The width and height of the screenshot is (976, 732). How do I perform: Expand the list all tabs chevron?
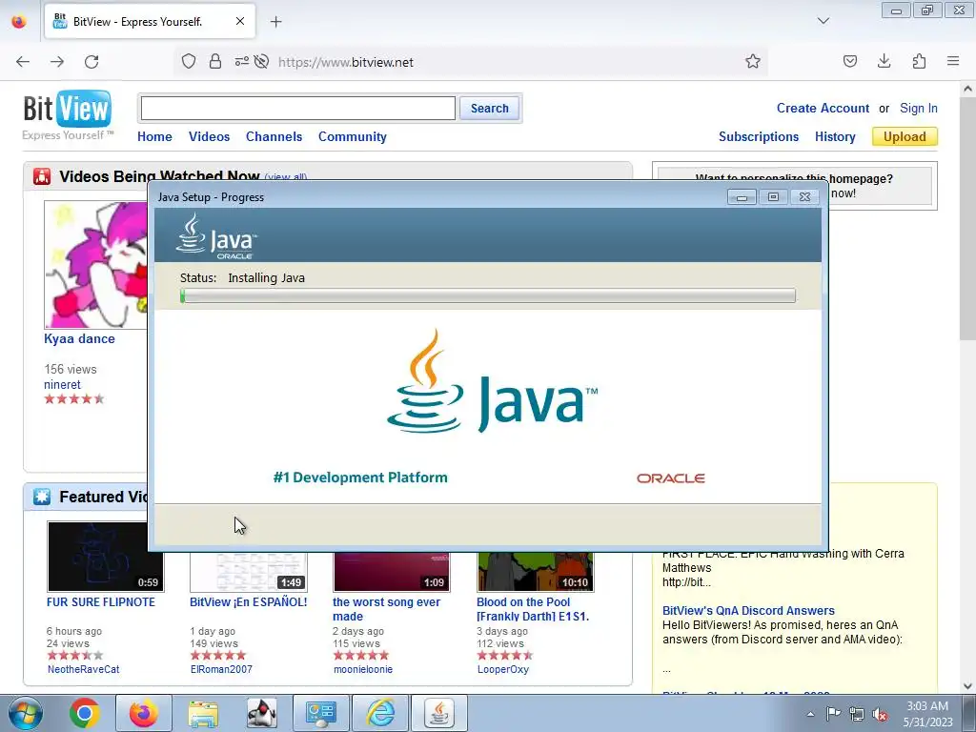823,21
